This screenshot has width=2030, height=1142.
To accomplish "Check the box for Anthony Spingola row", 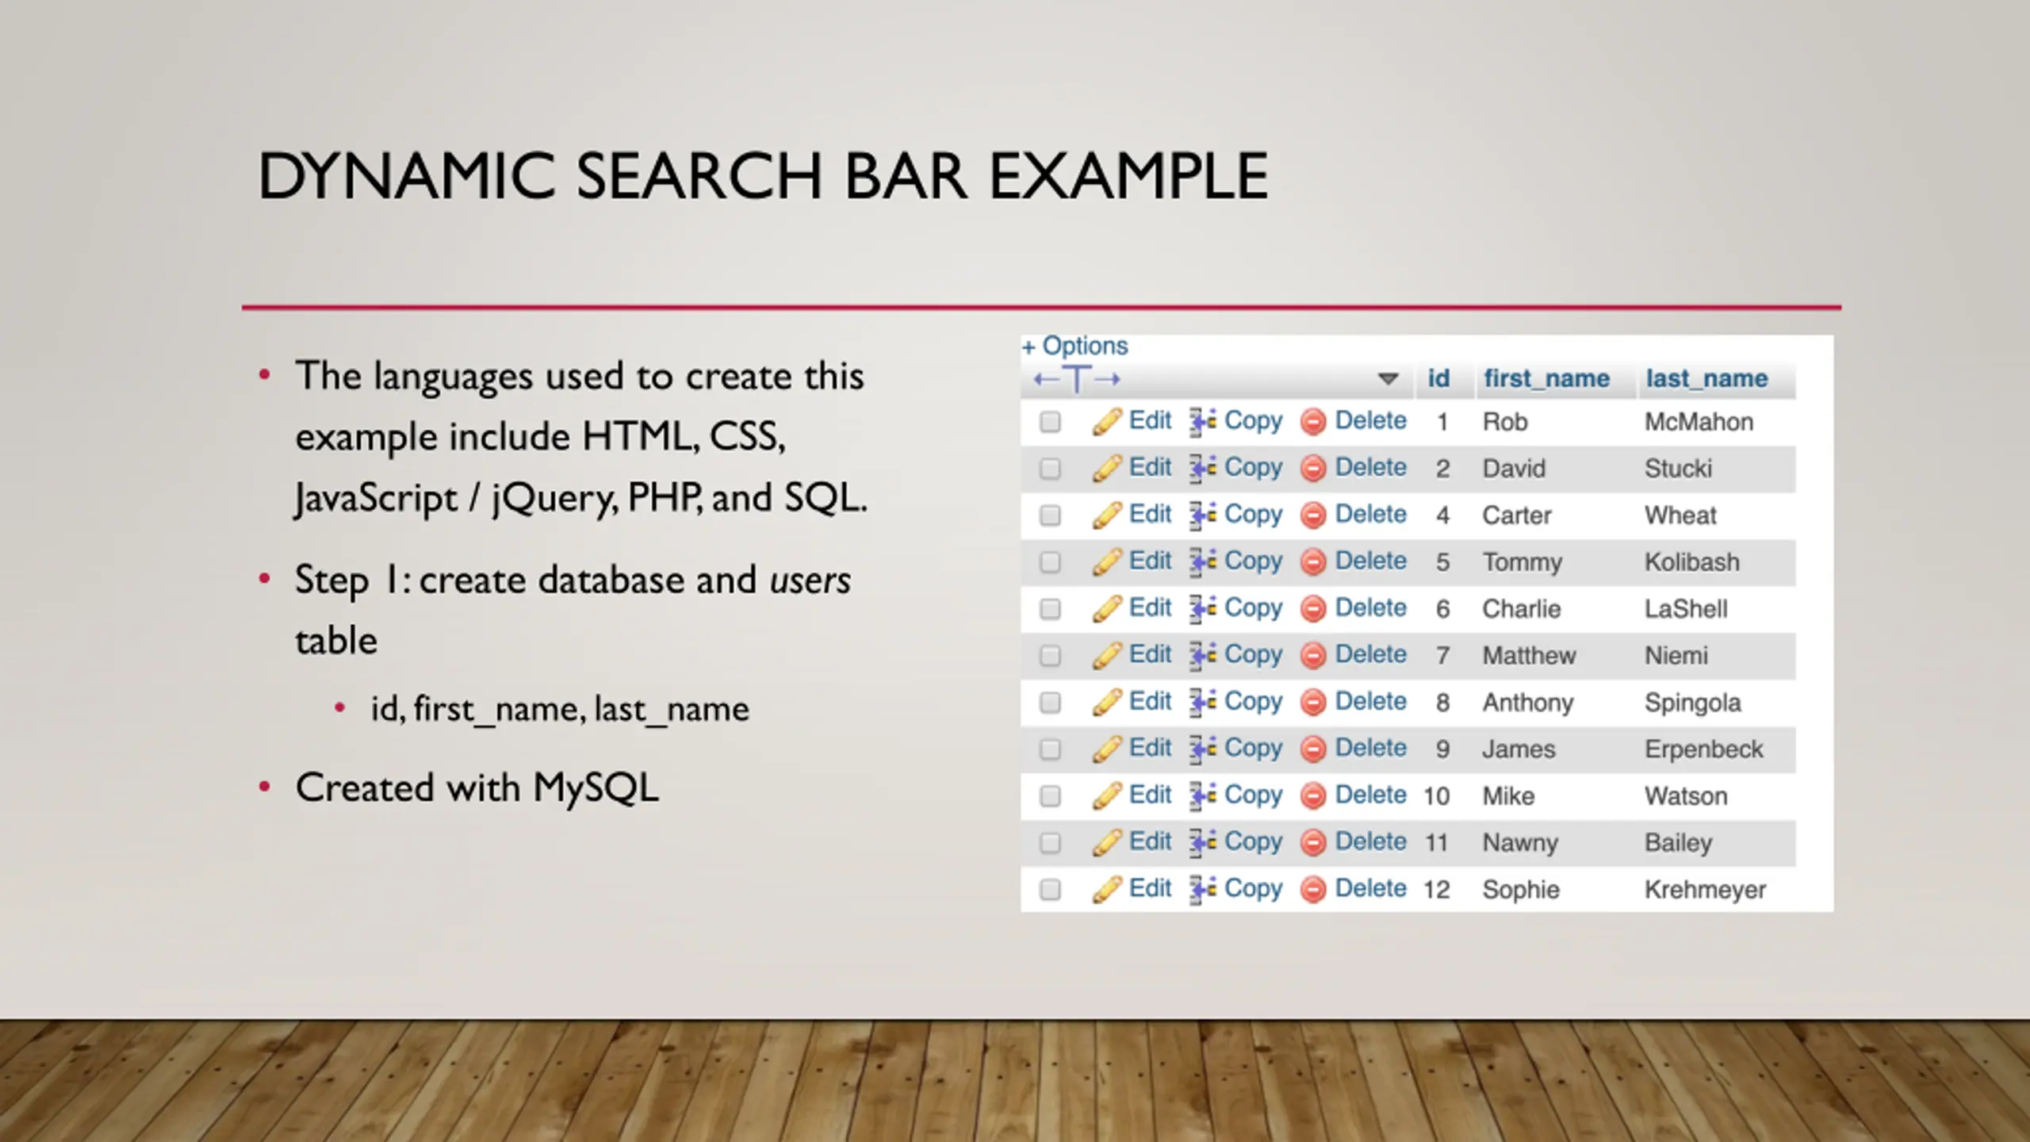I will [x=1050, y=703].
